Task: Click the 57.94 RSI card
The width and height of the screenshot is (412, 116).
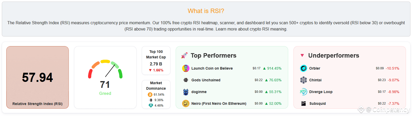Action: click(38, 77)
